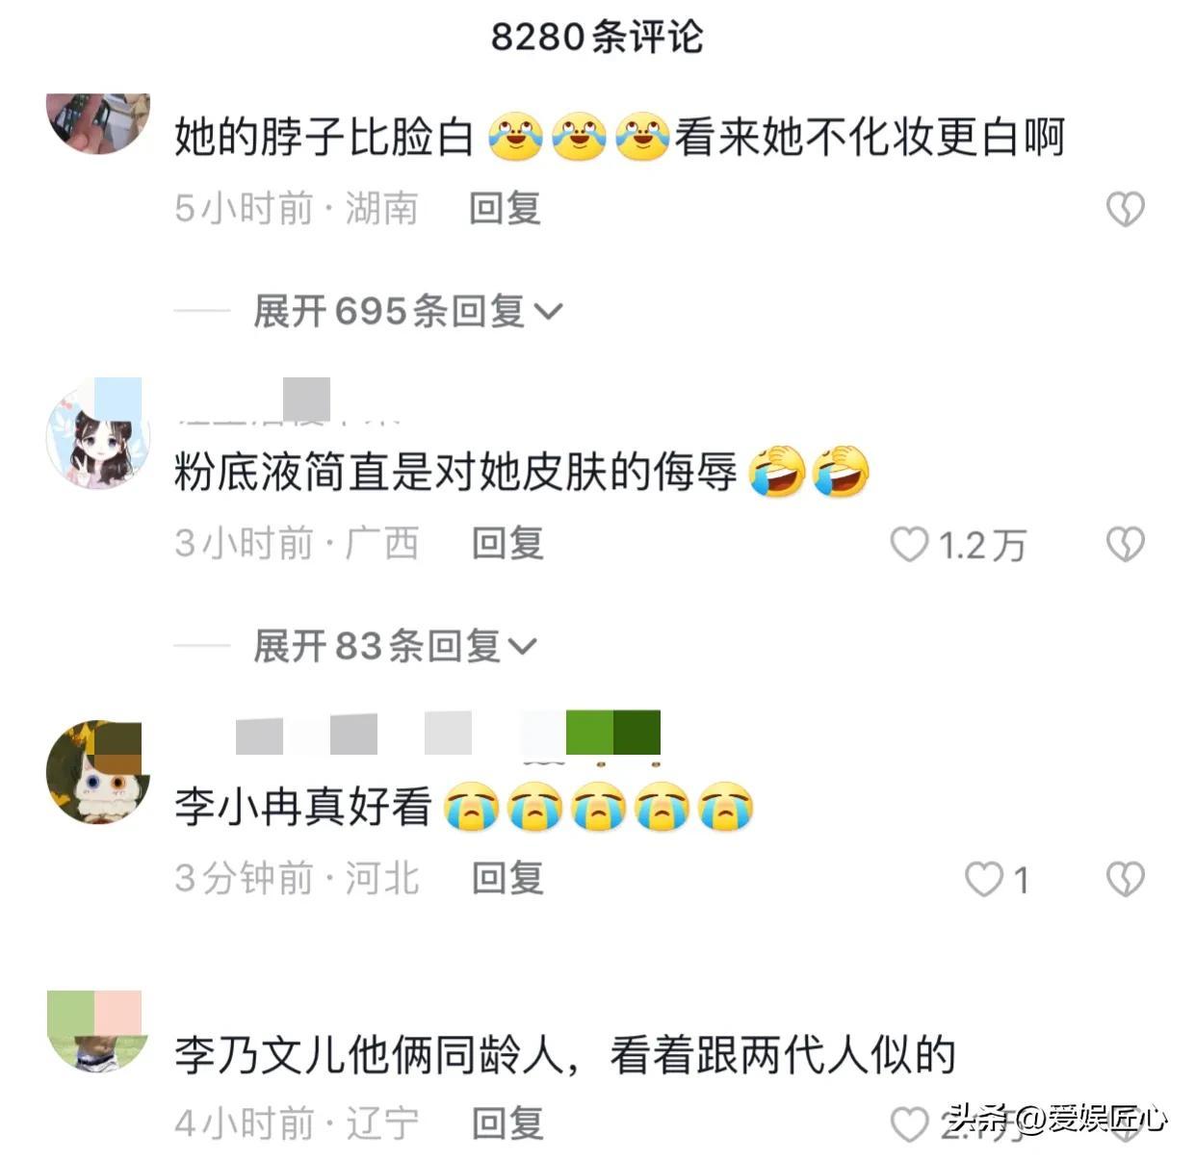This screenshot has width=1195, height=1160.
Task: Open first commenter's avatar profile
Action: [x=98, y=122]
